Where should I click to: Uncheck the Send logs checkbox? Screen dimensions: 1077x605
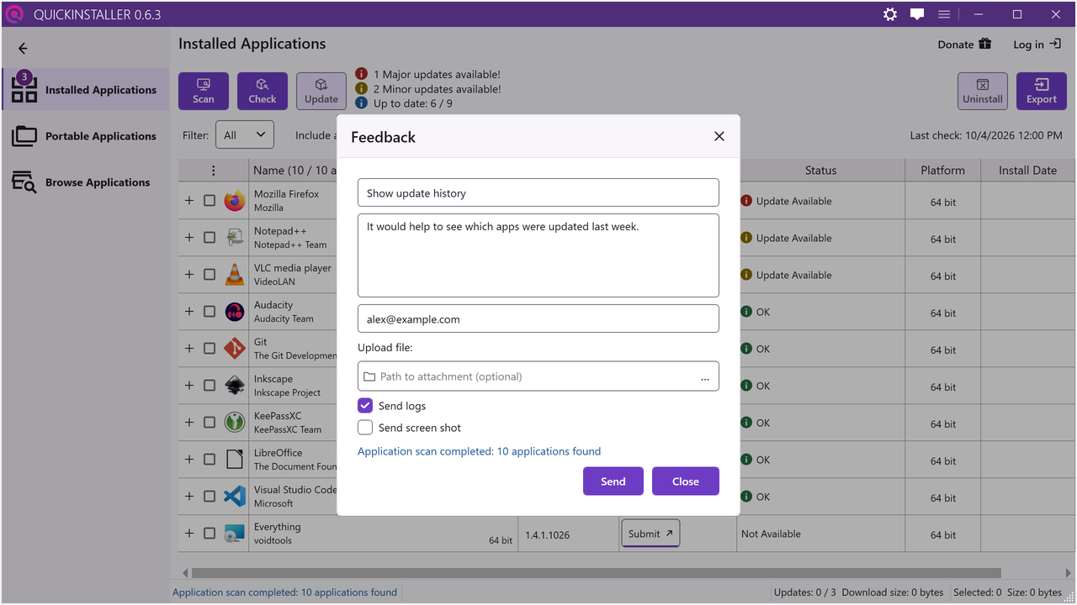[365, 406]
